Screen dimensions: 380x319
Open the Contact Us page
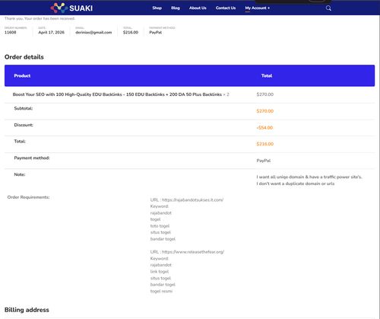pyautogui.click(x=226, y=8)
